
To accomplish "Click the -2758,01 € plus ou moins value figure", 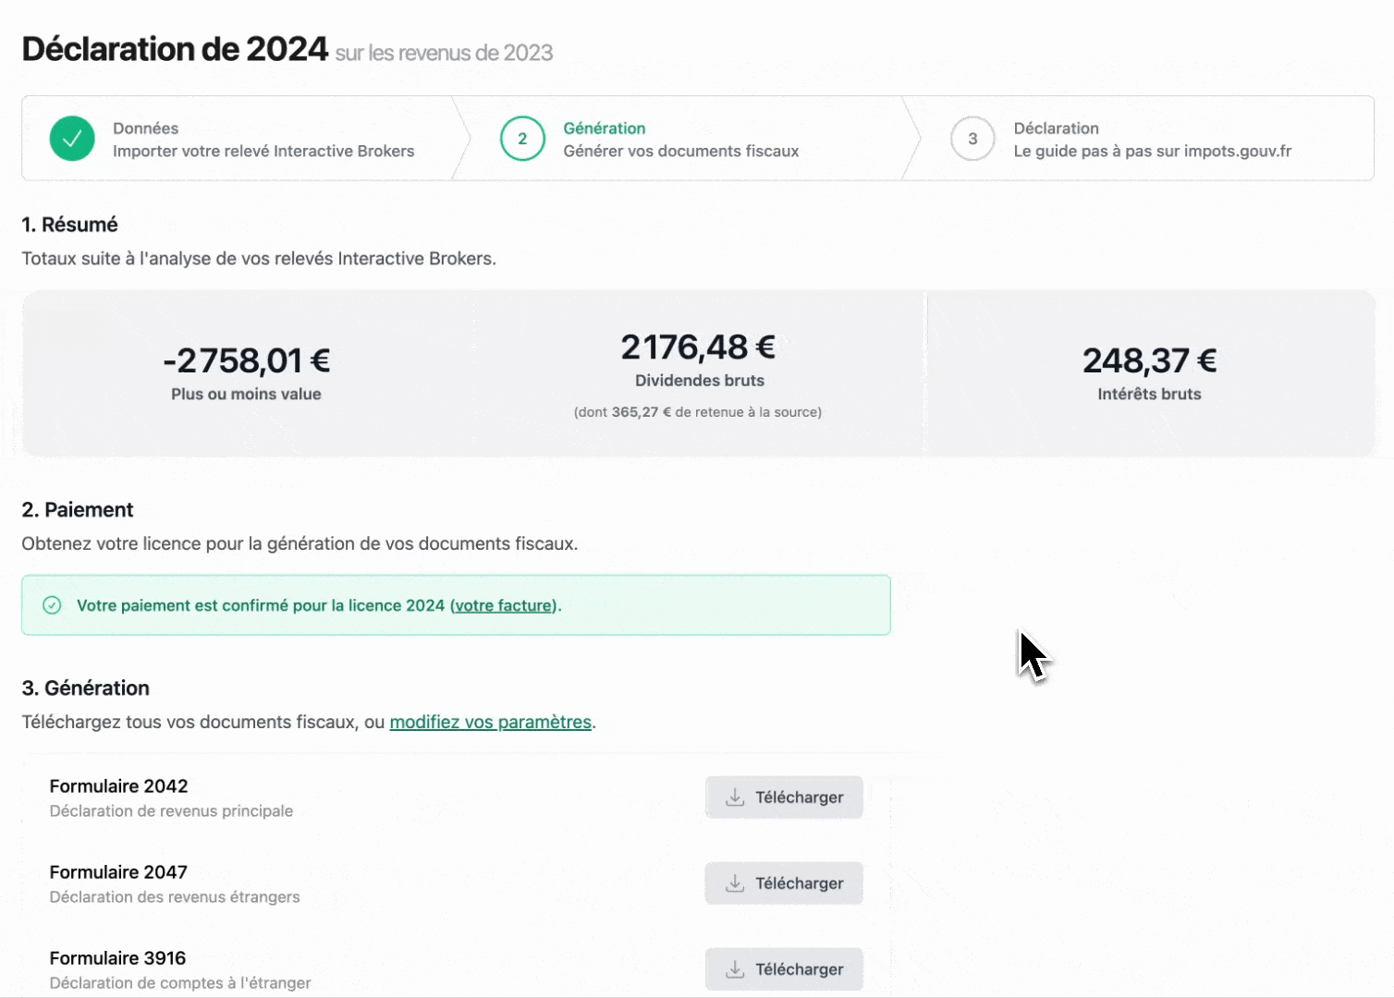I will 246,360.
